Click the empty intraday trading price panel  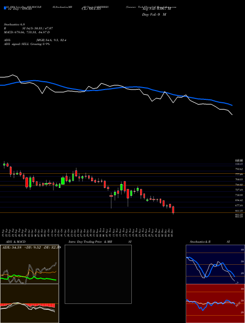[x=98, y=274]
